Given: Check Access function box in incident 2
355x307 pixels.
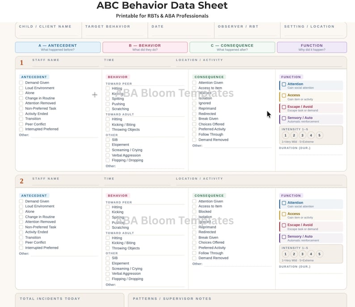Looking at the screenshot, I should click(284, 214).
